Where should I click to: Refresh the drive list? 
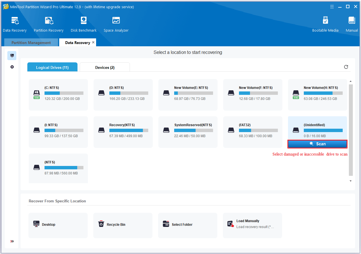coord(346,67)
